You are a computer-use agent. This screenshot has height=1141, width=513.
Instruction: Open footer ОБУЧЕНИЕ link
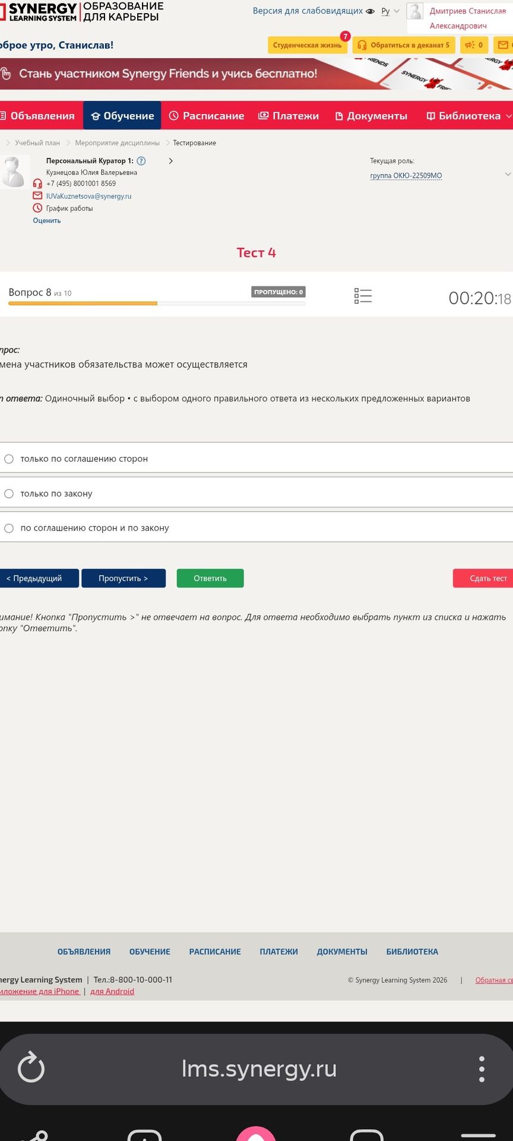click(x=150, y=952)
